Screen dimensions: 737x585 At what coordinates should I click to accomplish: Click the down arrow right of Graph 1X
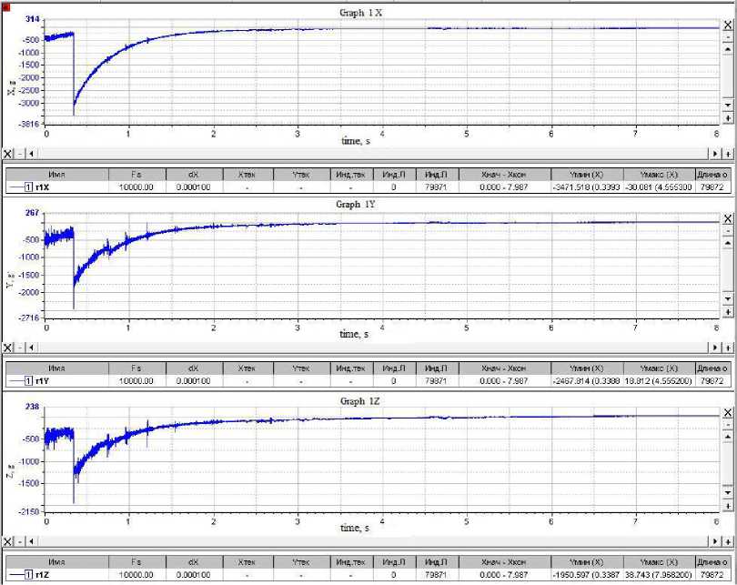[728, 105]
